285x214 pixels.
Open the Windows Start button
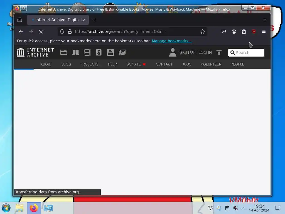point(6,208)
